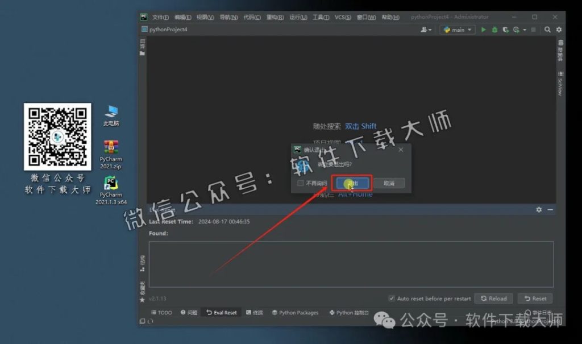Toggle the Eval Reset tool window tab

click(221, 312)
